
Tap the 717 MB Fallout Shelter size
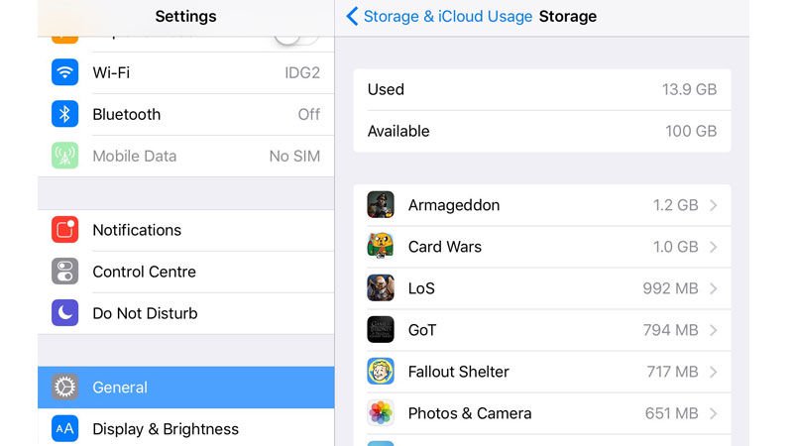click(672, 372)
